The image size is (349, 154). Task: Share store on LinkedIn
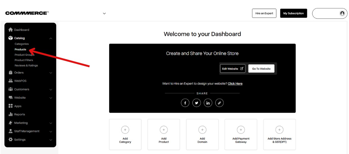(x=208, y=103)
